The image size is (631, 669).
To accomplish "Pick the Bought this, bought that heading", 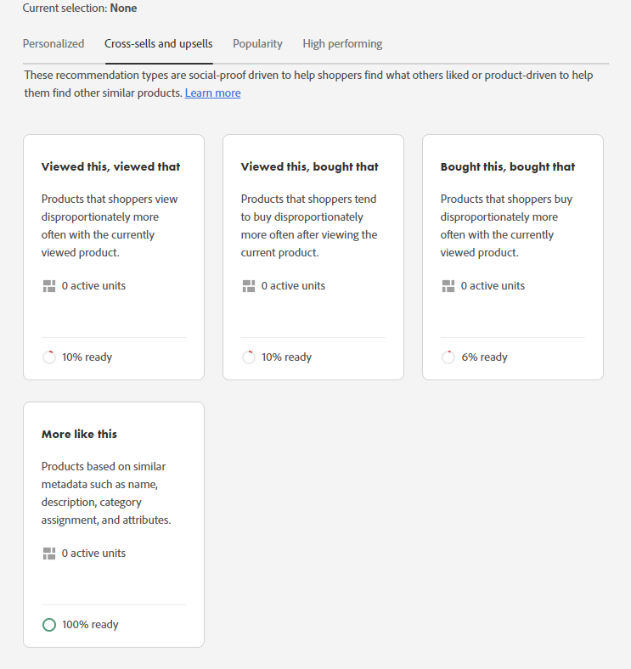I will [x=507, y=166].
